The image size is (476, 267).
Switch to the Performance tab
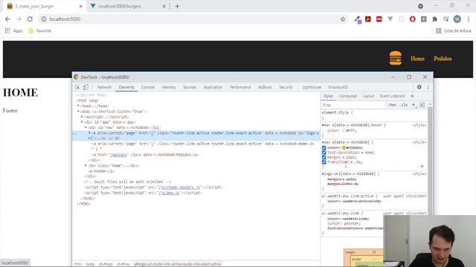pos(240,88)
